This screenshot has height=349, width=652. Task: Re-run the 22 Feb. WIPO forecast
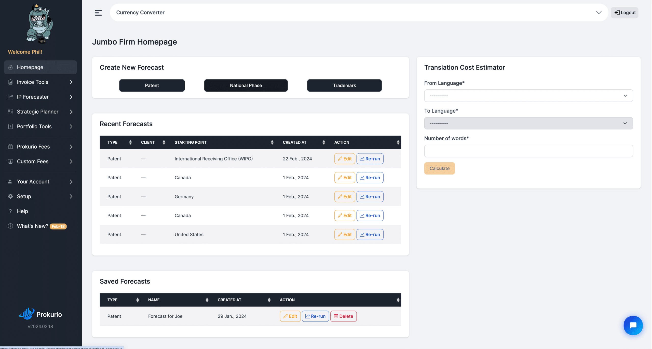tap(370, 159)
